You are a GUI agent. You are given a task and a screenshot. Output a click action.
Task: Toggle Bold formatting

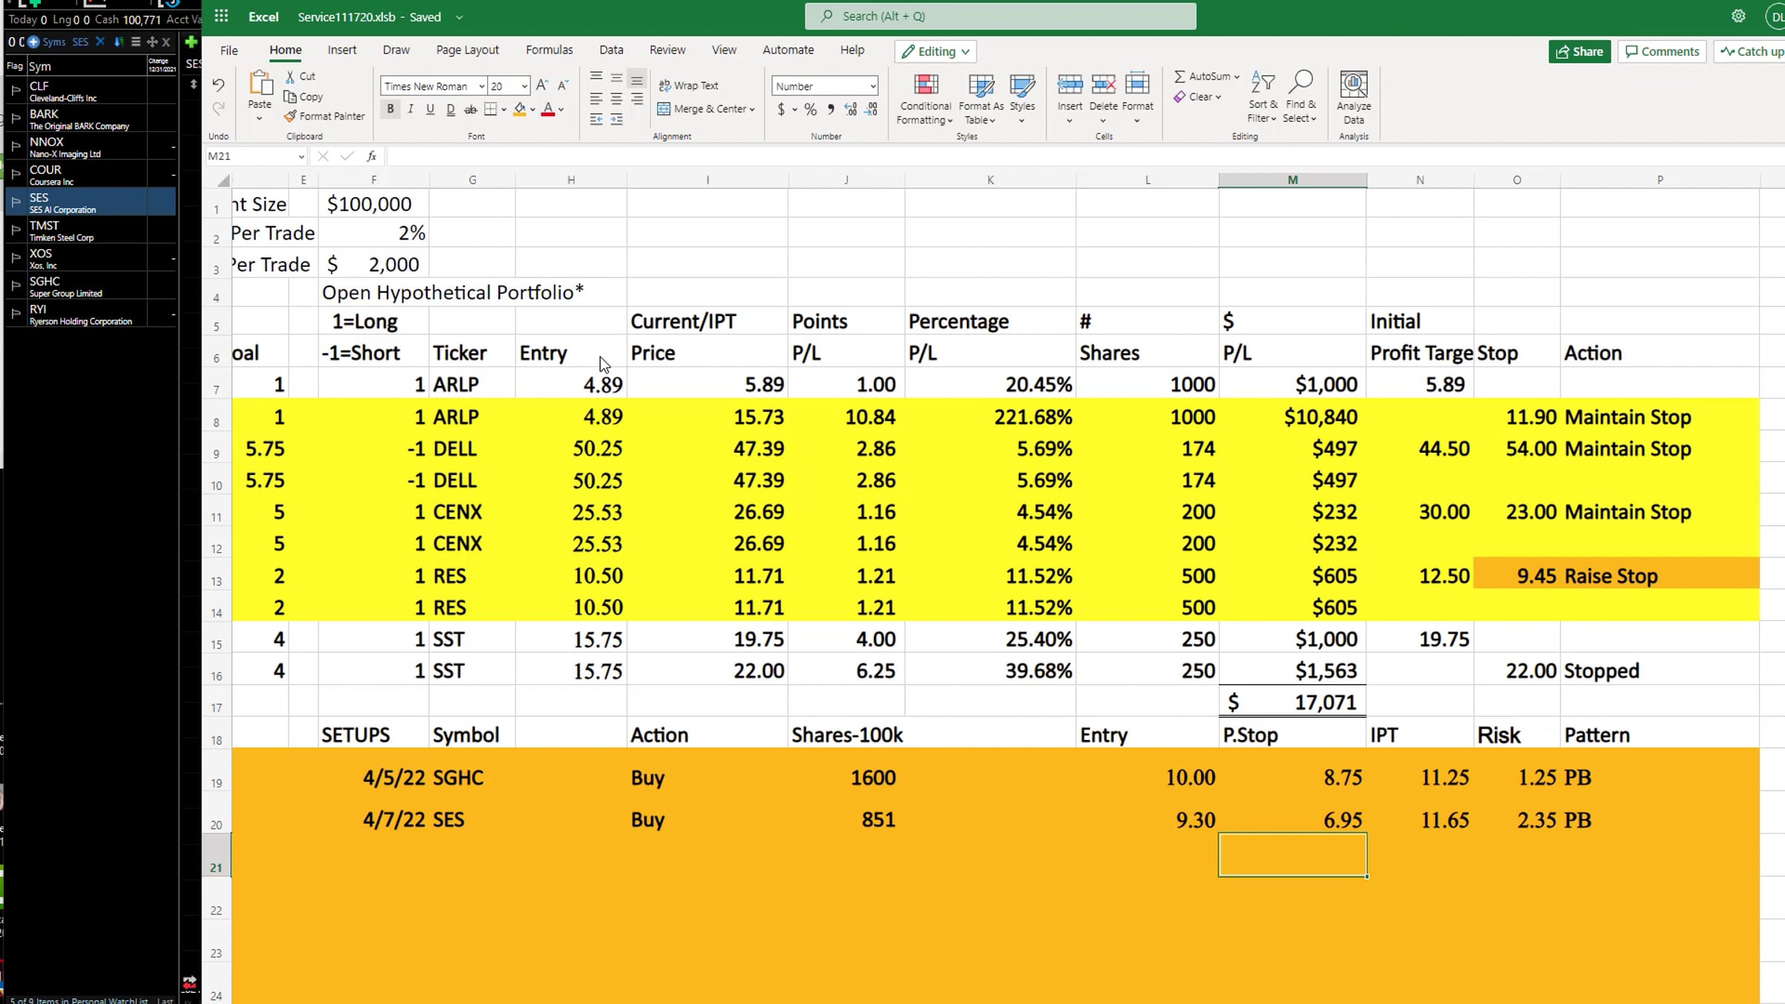390,109
